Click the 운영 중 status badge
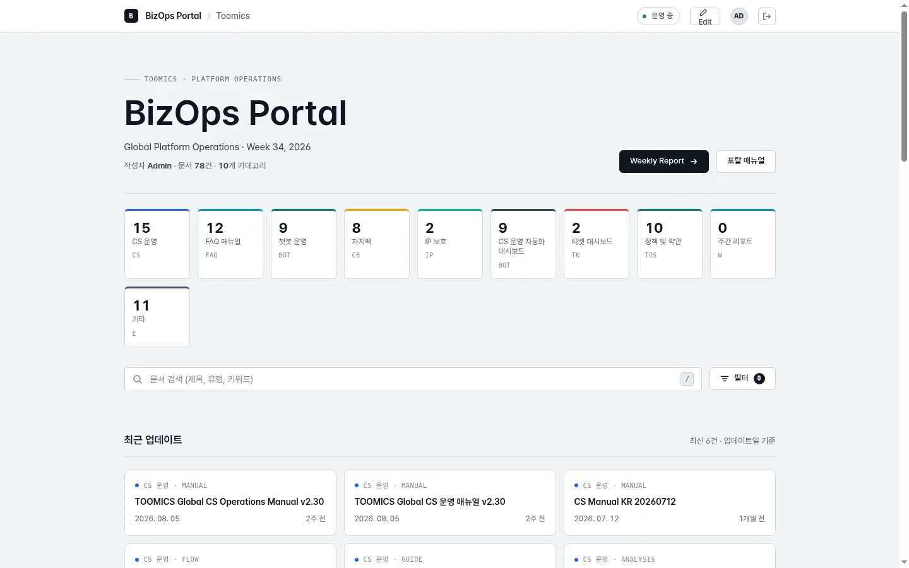Viewport: 909px width, 568px height. coord(658,16)
